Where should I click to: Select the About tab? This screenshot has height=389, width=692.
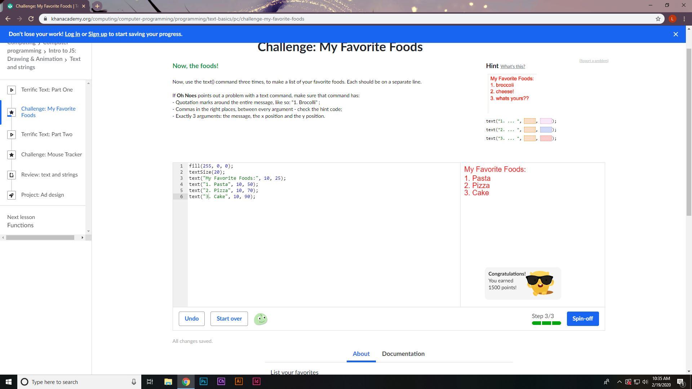[x=361, y=354]
